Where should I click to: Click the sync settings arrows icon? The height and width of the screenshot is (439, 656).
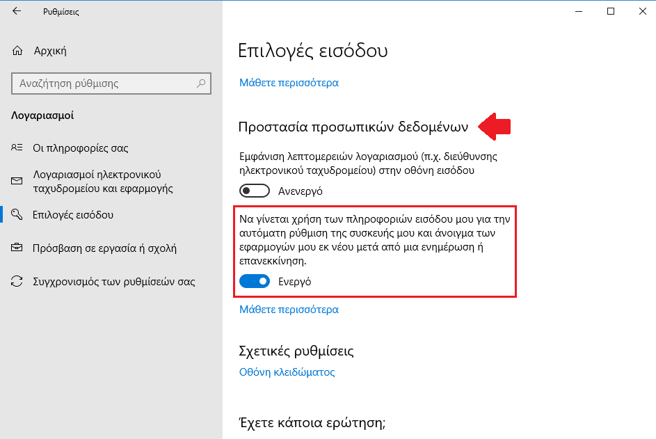pos(17,281)
